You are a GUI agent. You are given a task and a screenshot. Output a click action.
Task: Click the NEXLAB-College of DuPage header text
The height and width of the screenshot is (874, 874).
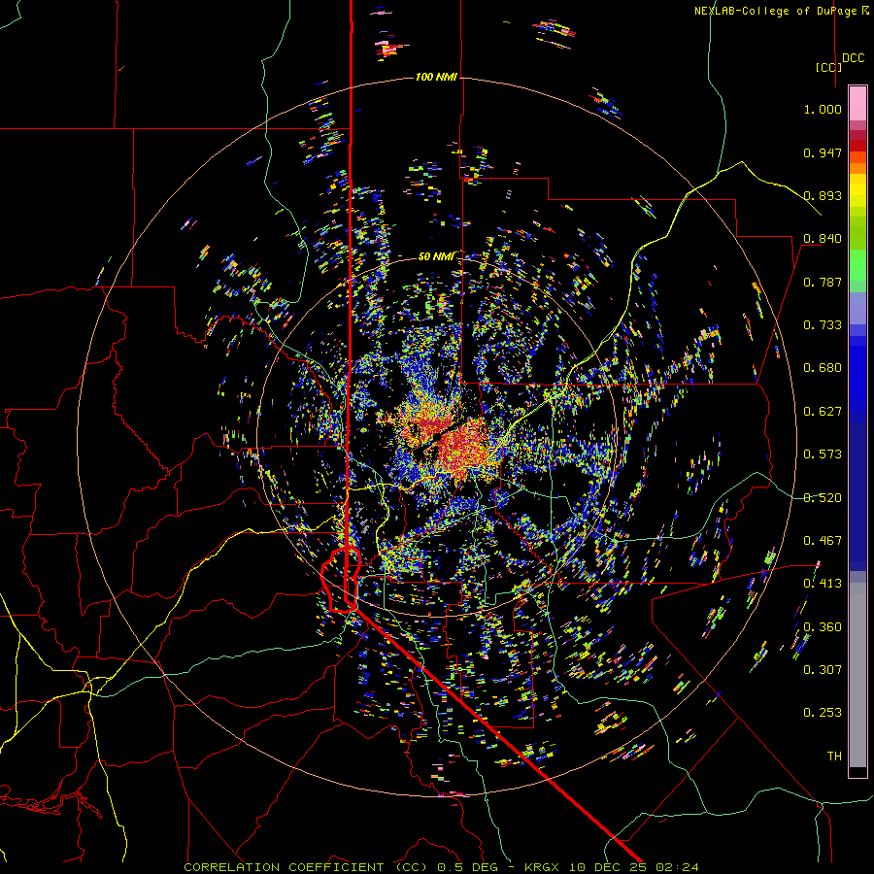[x=782, y=11]
